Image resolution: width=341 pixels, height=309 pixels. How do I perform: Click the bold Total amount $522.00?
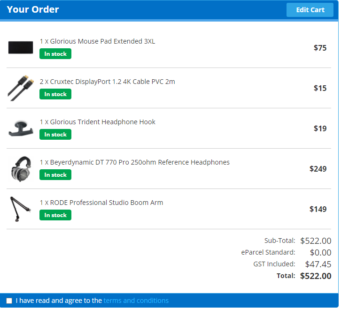pos(316,276)
